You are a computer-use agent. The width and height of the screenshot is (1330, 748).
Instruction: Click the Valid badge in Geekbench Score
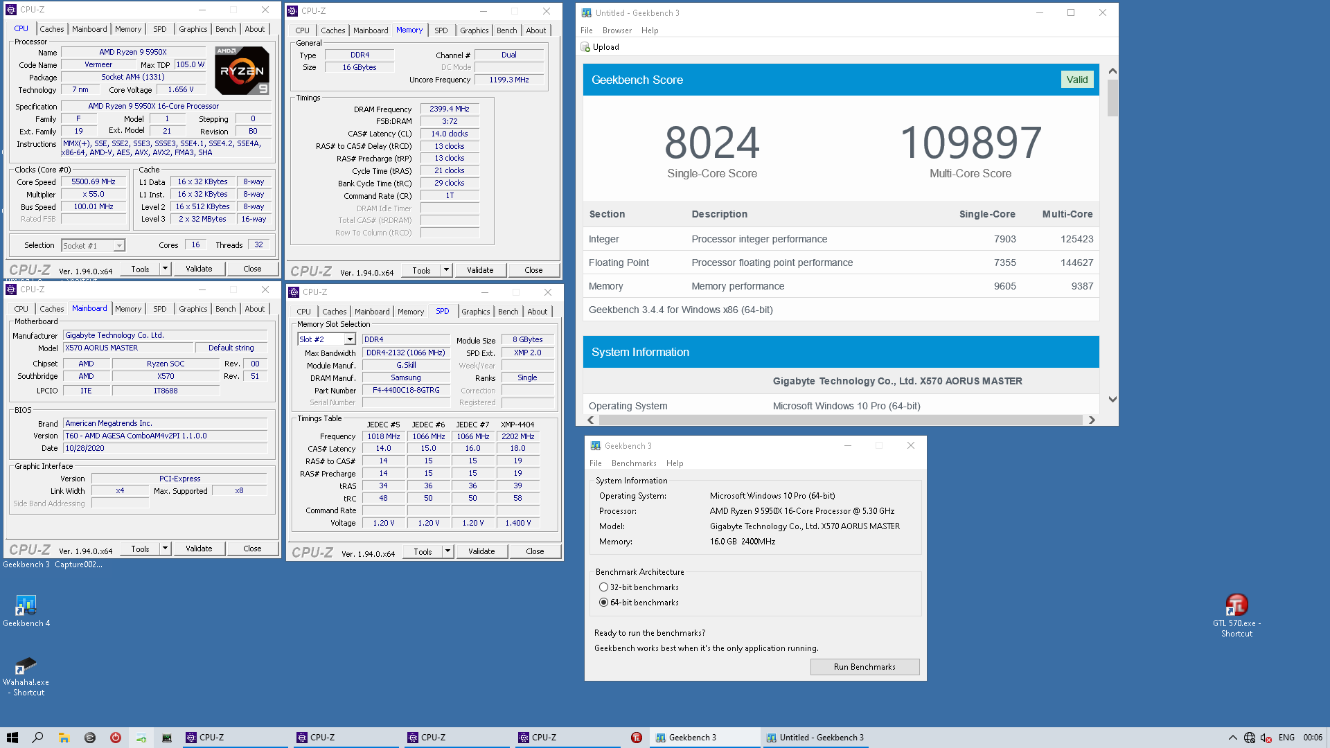click(1076, 80)
